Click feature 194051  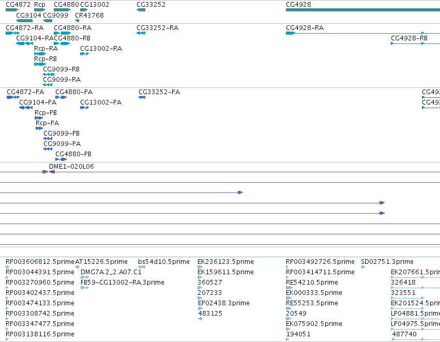(298, 334)
